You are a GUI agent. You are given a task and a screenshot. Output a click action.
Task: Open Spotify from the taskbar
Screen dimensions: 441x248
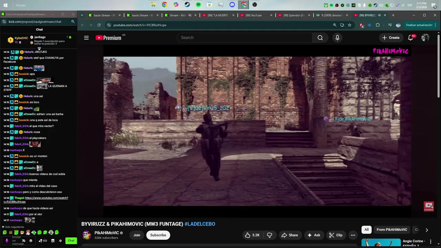198,5
